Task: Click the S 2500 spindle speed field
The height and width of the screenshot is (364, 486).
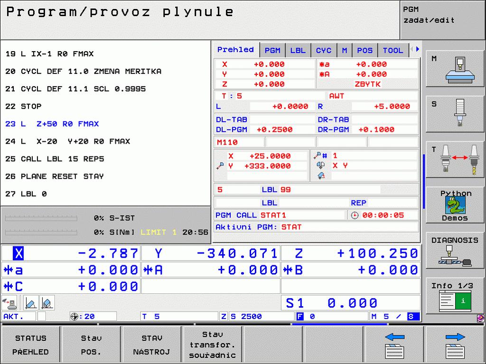Action: [x=261, y=316]
